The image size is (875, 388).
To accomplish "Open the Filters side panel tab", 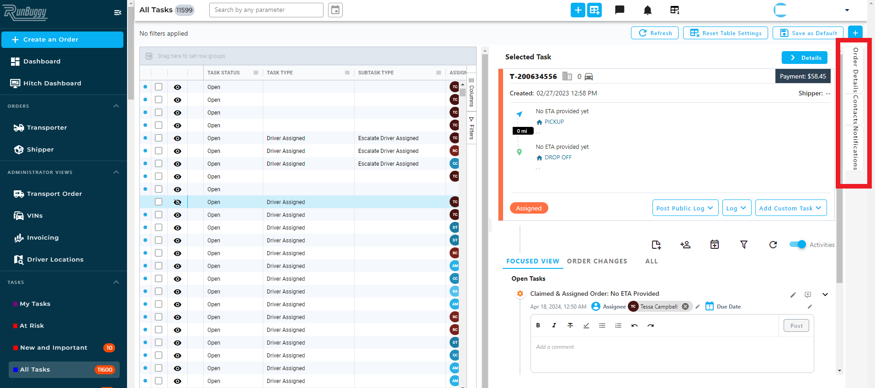I will [x=472, y=128].
